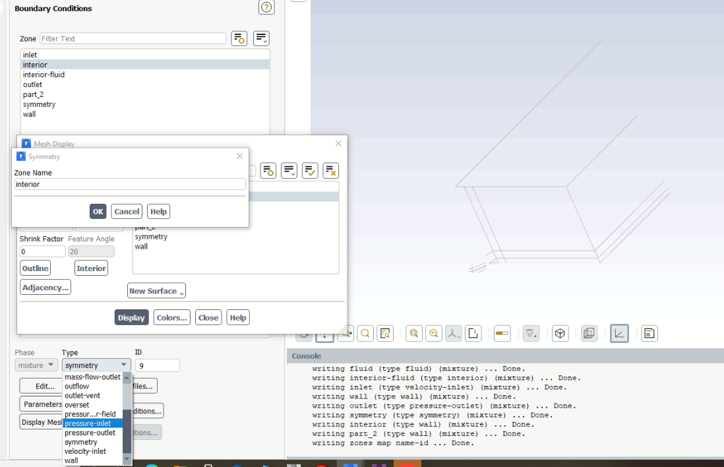
Task: Click the Boundary Conditions help question-mark icon
Action: click(x=266, y=7)
